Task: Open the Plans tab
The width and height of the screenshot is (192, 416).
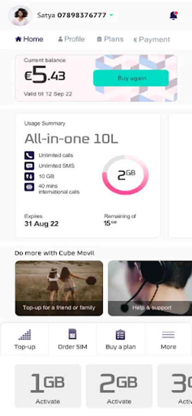Action: tap(110, 39)
